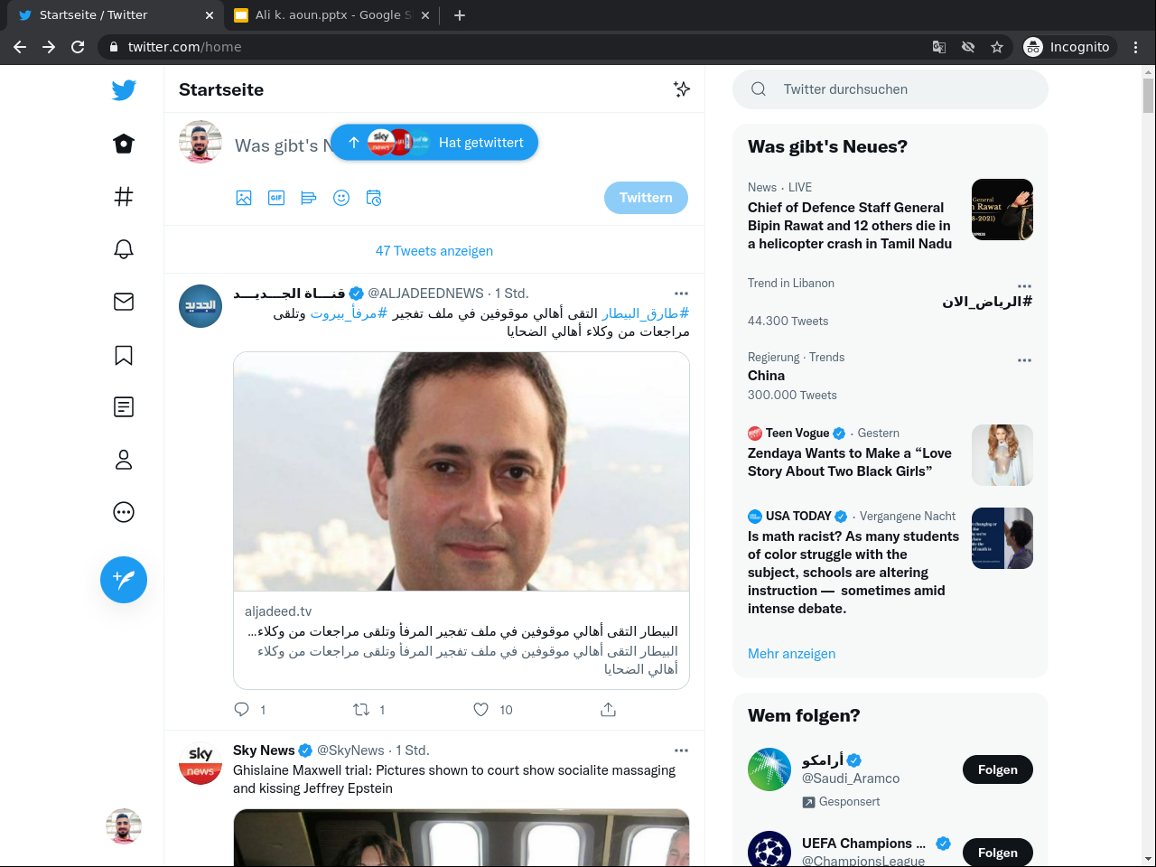Viewport: 1156px width, 867px height.
Task: Open the Home icon in sidebar
Action: click(x=124, y=144)
